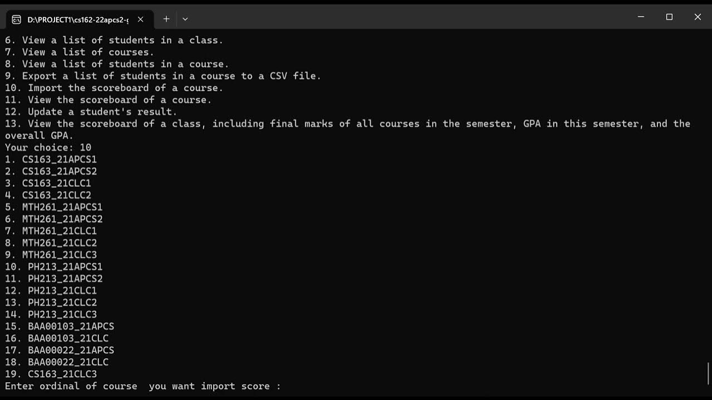The height and width of the screenshot is (400, 712).
Task: Click the 'Enter ordinal of course' prompt line
Action: tap(143, 386)
